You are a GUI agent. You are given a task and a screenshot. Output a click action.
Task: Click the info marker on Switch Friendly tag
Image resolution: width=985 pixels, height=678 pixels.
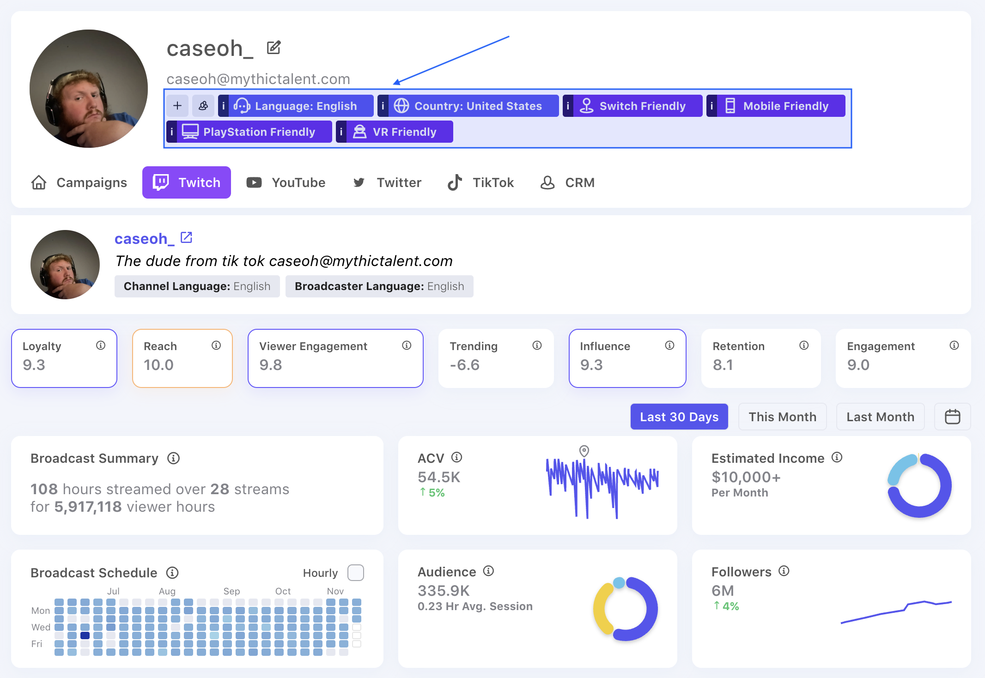click(x=568, y=106)
